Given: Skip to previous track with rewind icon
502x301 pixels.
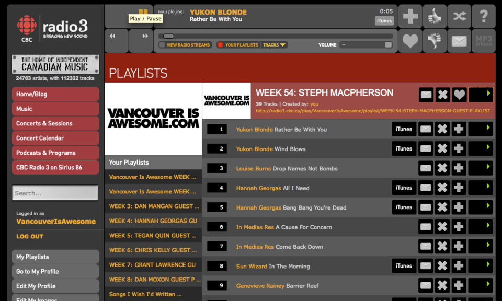Looking at the screenshot, I should click(x=112, y=36).
